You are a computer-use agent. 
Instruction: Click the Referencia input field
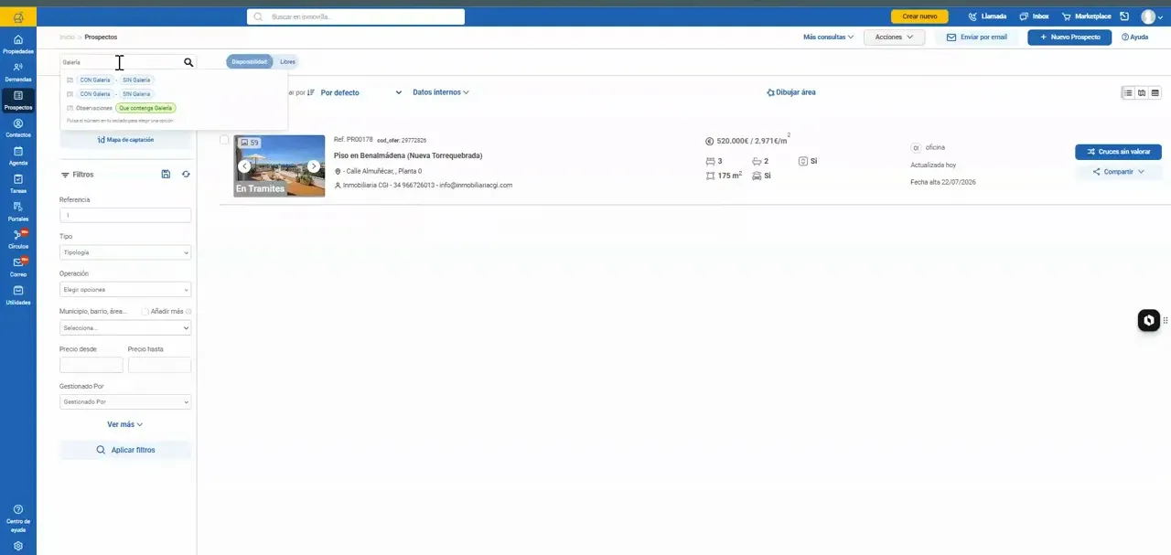pos(125,215)
